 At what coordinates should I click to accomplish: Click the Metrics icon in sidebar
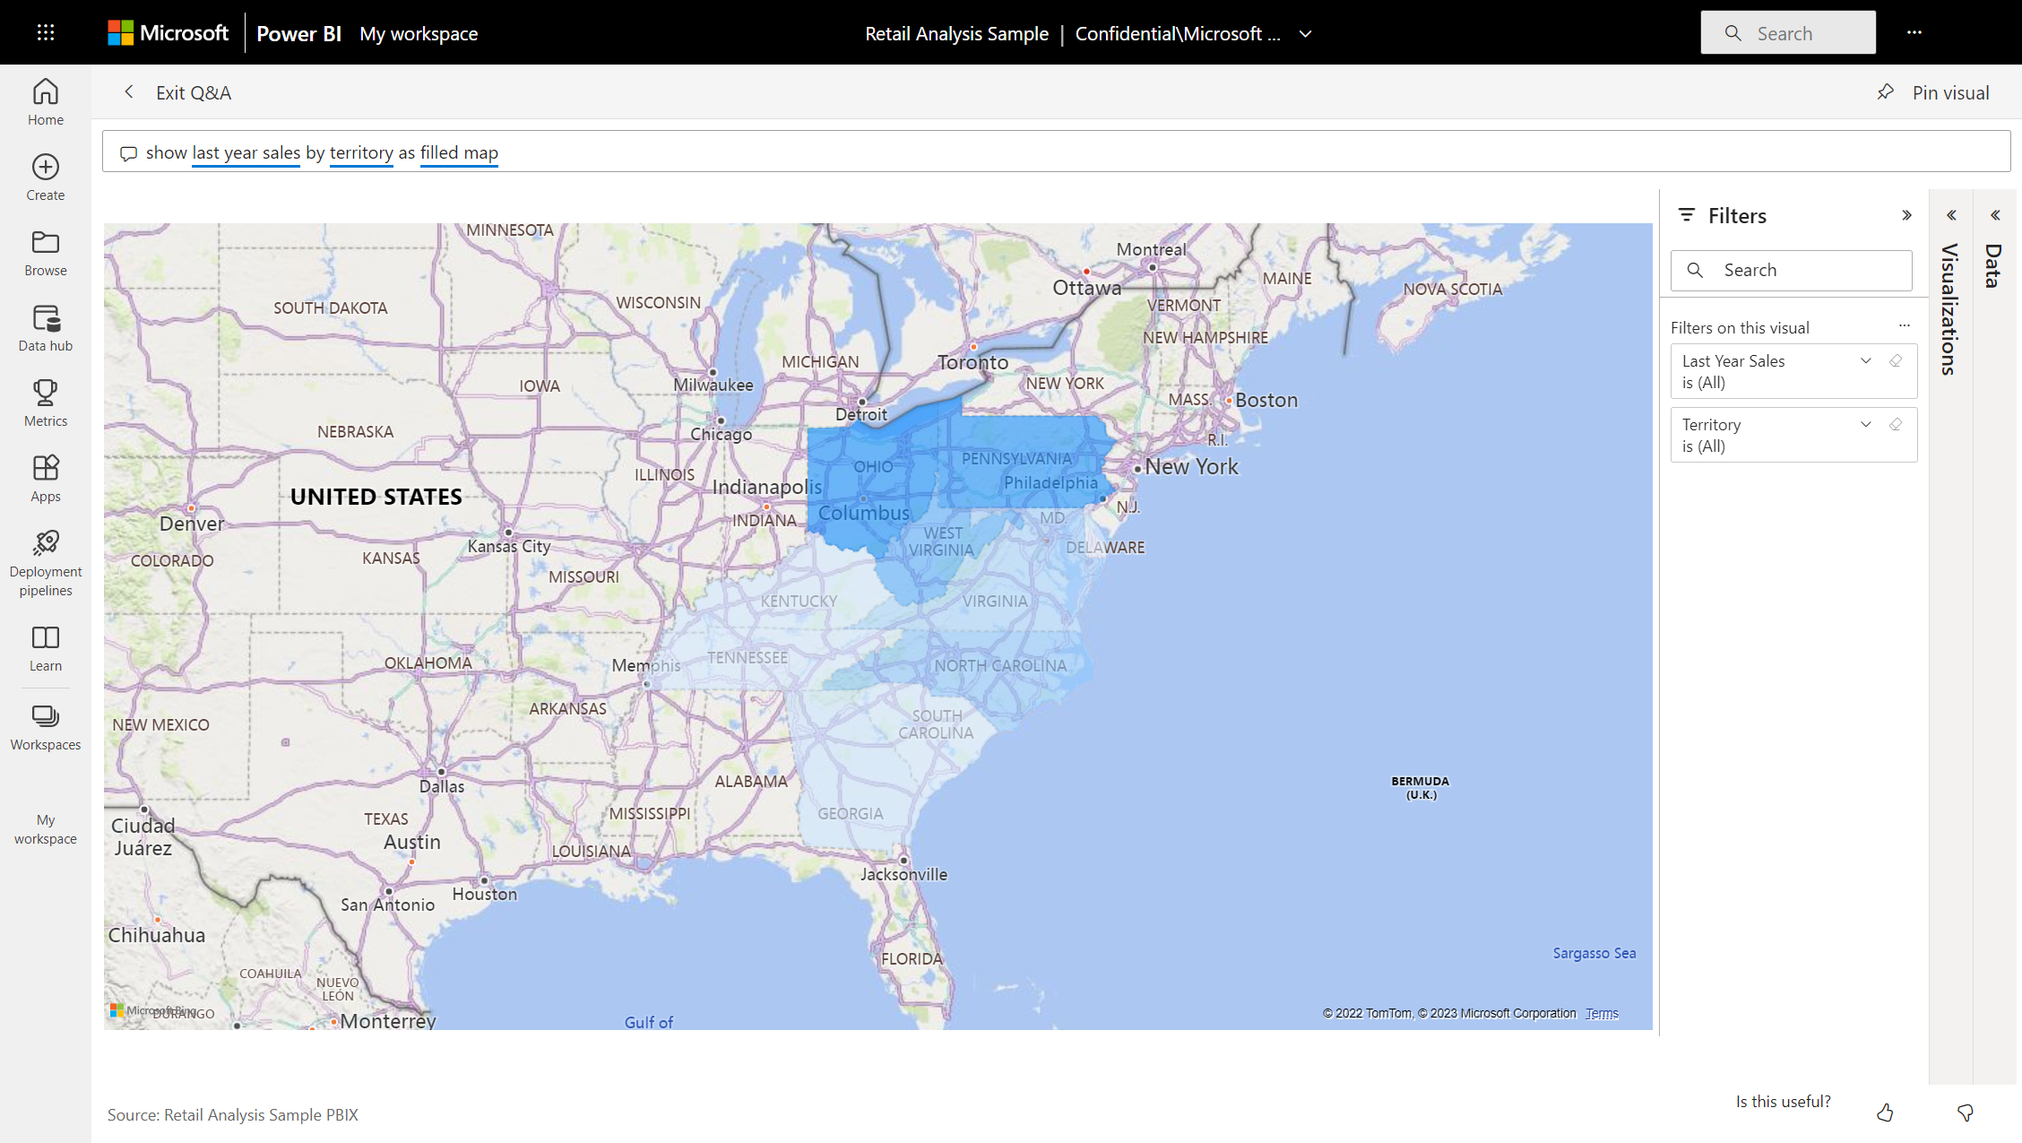46,392
